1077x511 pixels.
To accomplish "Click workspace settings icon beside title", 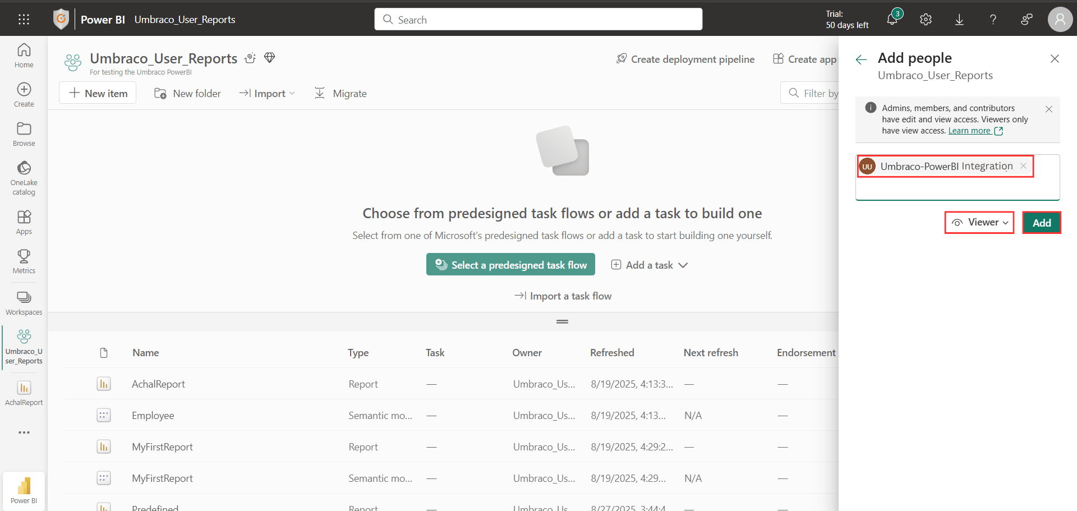I will (x=250, y=58).
